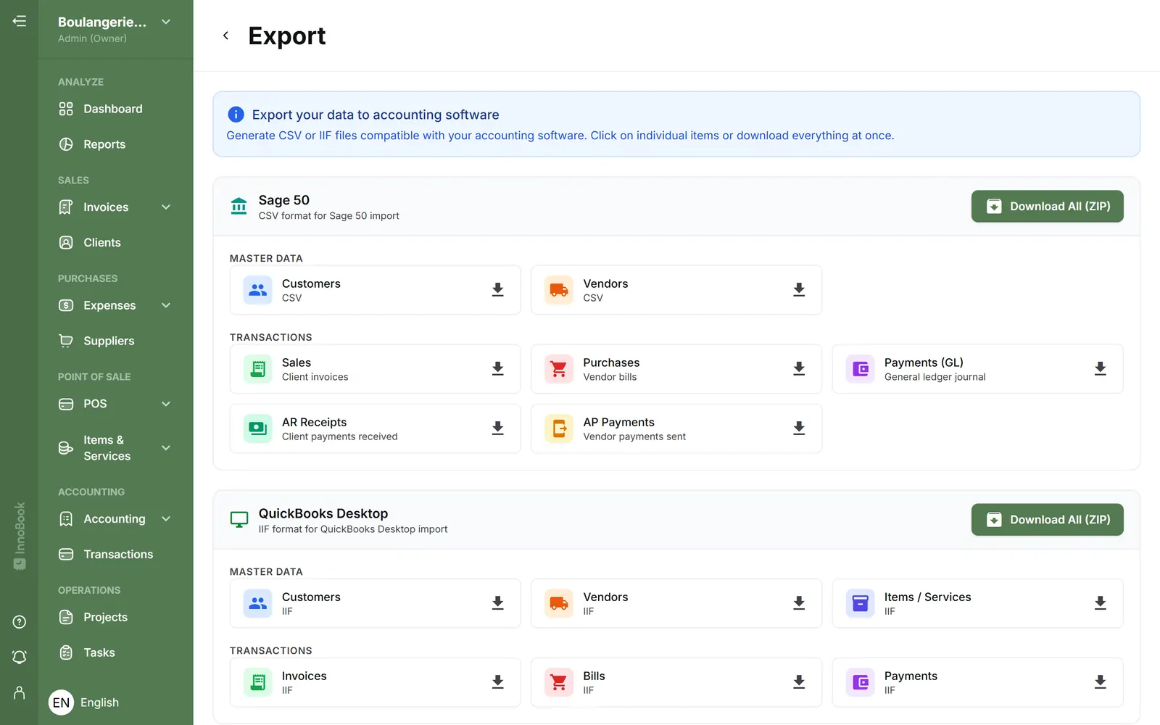Click the QuickBooks Desktop monitor icon
1160x725 pixels.
(x=239, y=520)
